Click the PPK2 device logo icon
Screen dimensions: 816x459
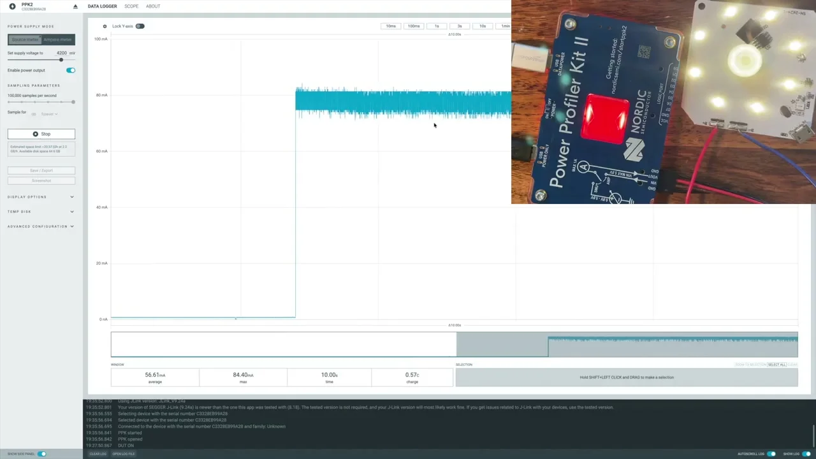tap(12, 6)
